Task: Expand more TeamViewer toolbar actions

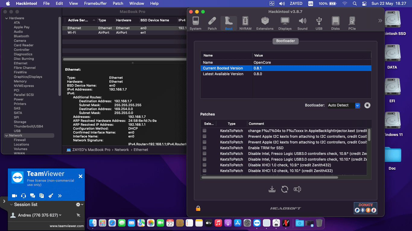Action: (60, 196)
